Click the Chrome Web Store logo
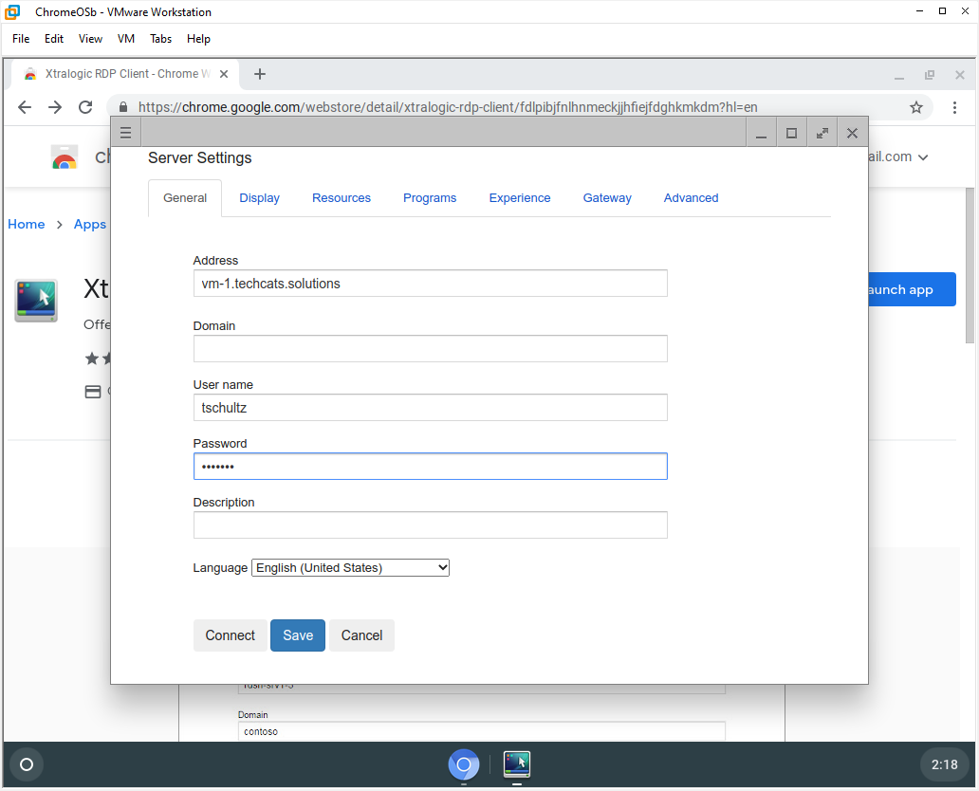 (x=65, y=157)
